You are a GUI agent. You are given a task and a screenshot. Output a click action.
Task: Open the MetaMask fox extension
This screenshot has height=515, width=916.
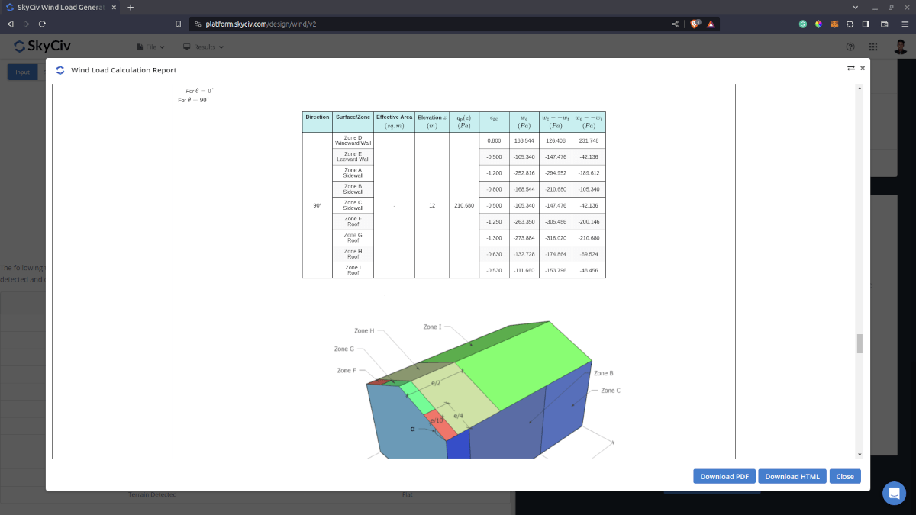834,24
